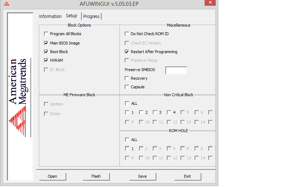This screenshot has height=187, width=295.
Task: Check ALL under ROM HOLE
Action: pyautogui.click(x=127, y=140)
